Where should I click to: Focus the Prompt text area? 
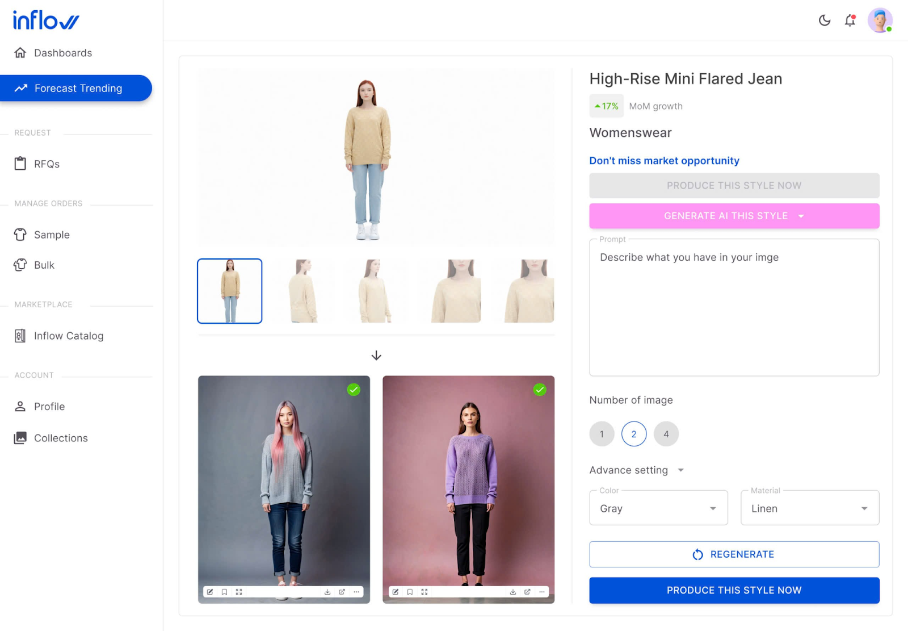pyautogui.click(x=734, y=307)
